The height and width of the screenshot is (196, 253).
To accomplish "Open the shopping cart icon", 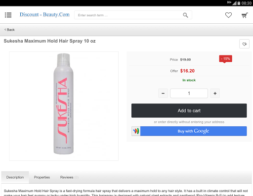I will coord(245,15).
